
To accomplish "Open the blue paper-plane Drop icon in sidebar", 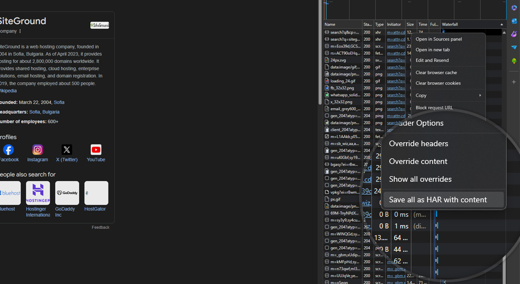I will 514,47.
